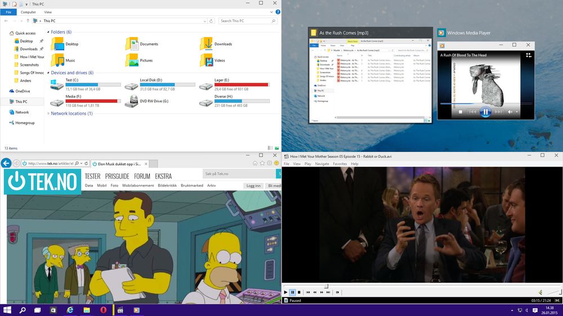Click the TEK.NO logo
The image size is (563, 316).
42,182
